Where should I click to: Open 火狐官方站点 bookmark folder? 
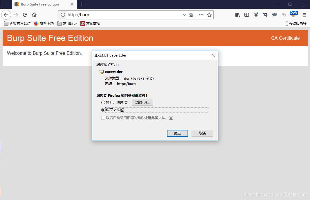[x=17, y=24]
